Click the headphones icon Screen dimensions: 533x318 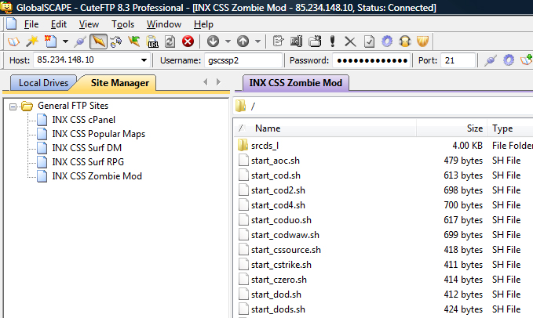405,42
